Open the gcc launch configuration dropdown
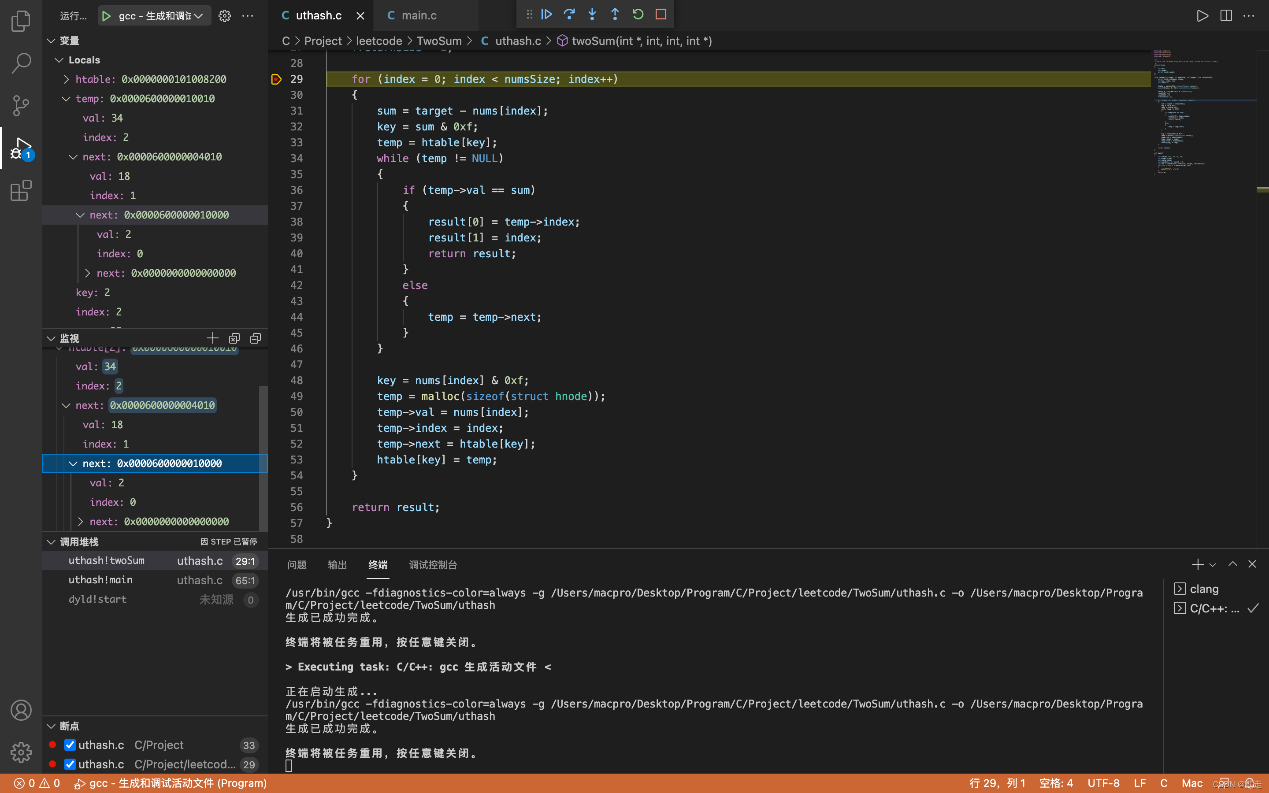1269x793 pixels. (198, 16)
